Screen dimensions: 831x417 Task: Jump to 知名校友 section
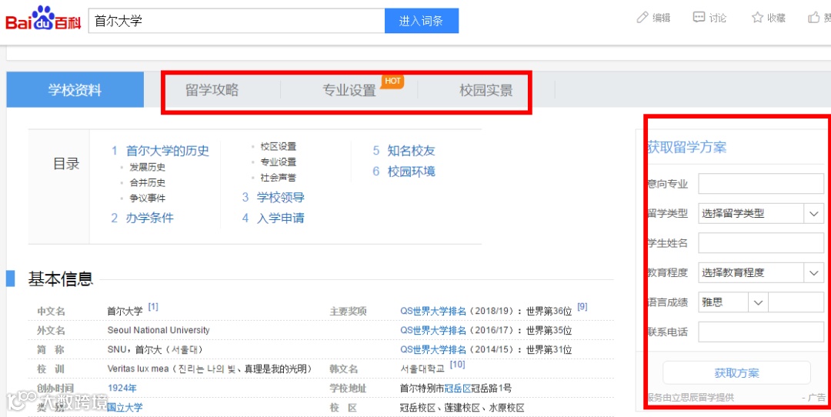411,151
